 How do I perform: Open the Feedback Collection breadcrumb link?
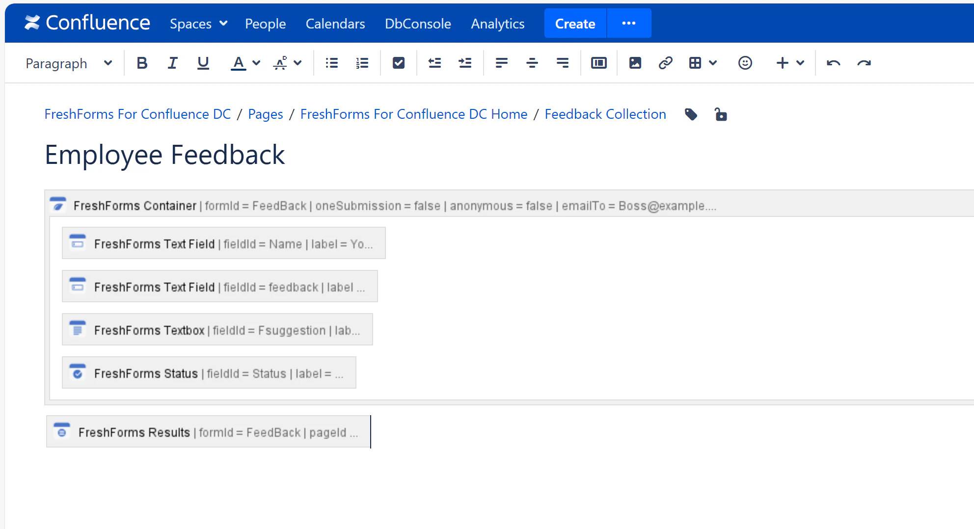point(605,114)
